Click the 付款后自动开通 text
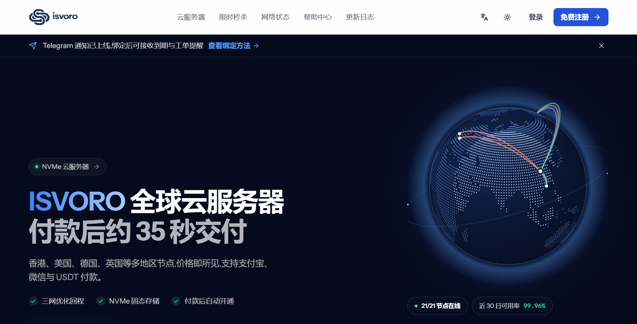 click(x=209, y=301)
